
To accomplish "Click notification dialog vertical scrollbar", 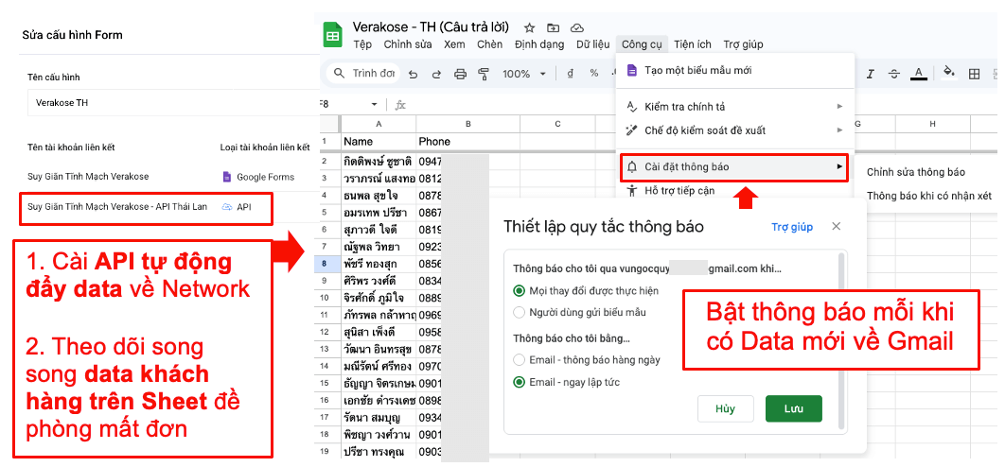I will (842, 339).
